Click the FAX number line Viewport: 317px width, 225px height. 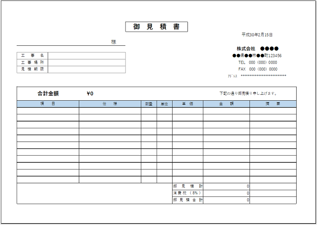257,69
